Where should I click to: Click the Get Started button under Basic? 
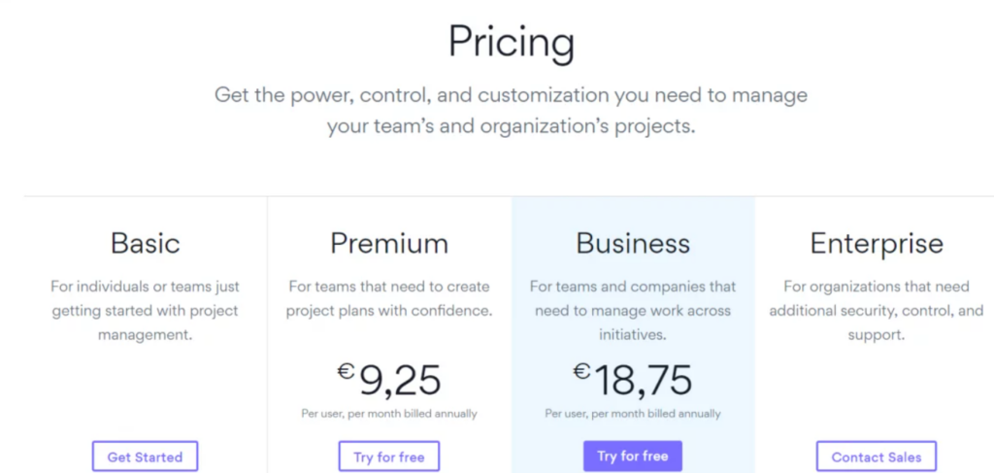click(146, 456)
